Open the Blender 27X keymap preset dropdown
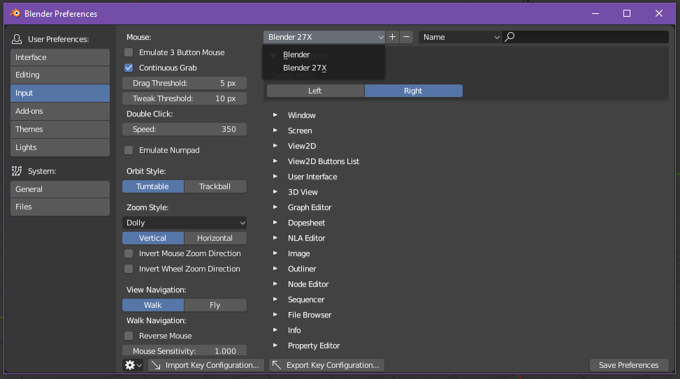This screenshot has width=680, height=379. (324, 37)
